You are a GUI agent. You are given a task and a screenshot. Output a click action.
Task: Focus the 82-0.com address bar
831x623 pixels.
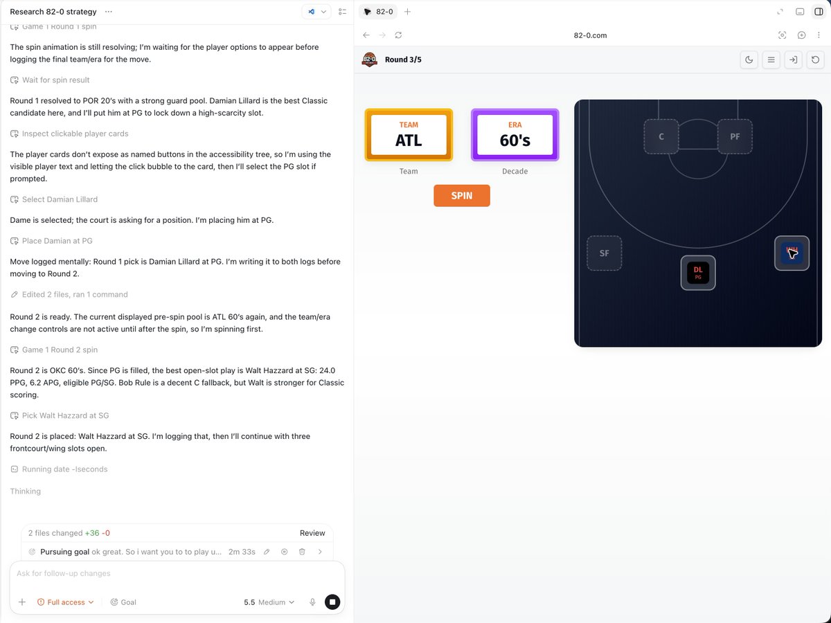pyautogui.click(x=591, y=35)
